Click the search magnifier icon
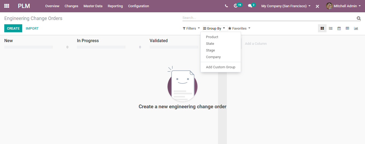The image size is (365, 144). point(359,18)
